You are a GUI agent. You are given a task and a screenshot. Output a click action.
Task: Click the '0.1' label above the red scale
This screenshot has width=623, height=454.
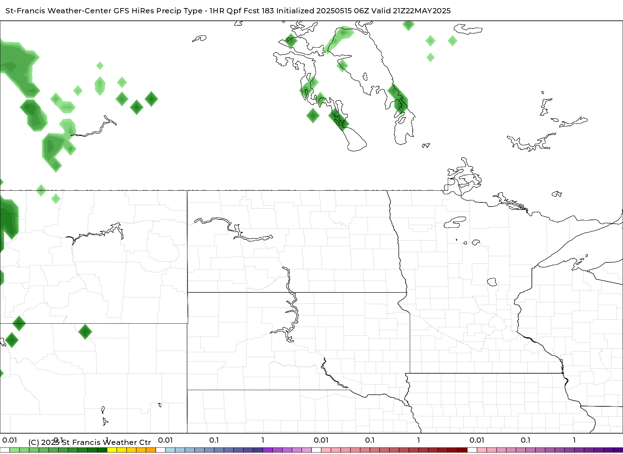click(370, 440)
